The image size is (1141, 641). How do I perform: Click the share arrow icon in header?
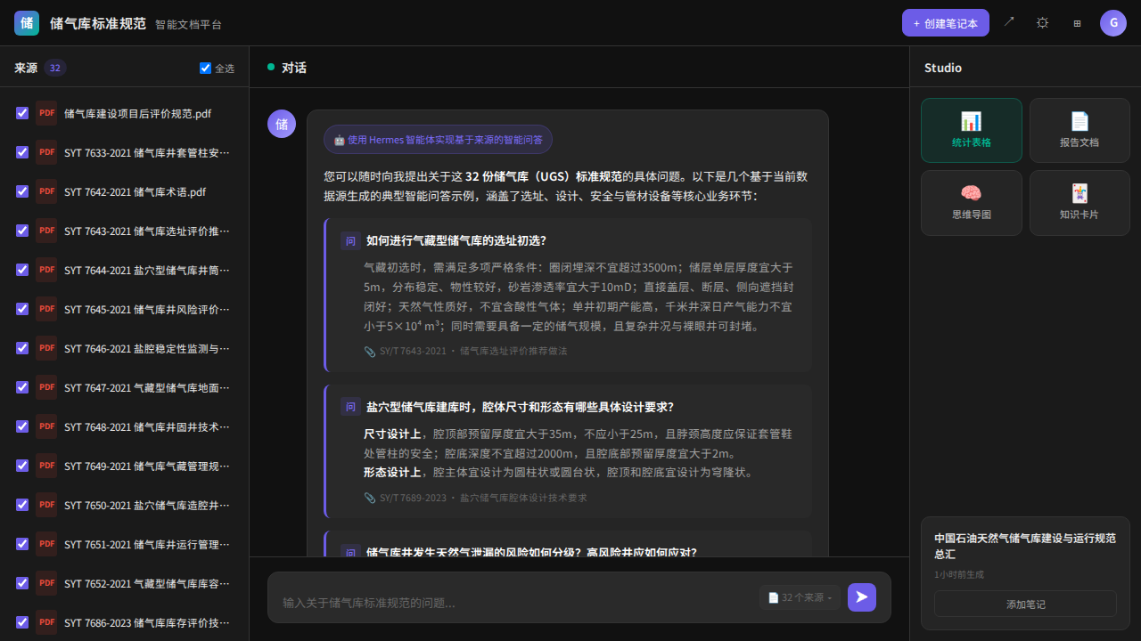pyautogui.click(x=1009, y=23)
